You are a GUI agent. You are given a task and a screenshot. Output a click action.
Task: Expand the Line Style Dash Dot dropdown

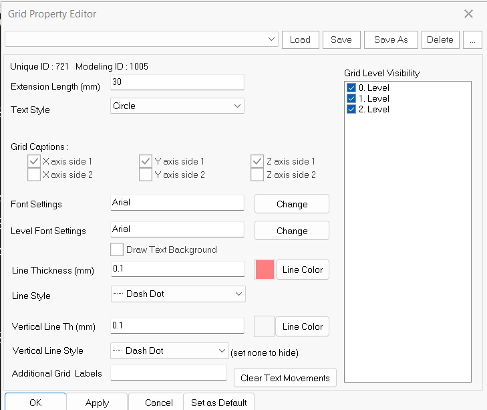click(x=178, y=294)
